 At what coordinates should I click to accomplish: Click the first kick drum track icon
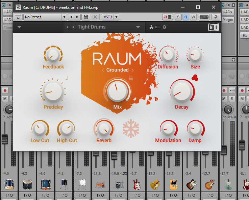[9, 184]
